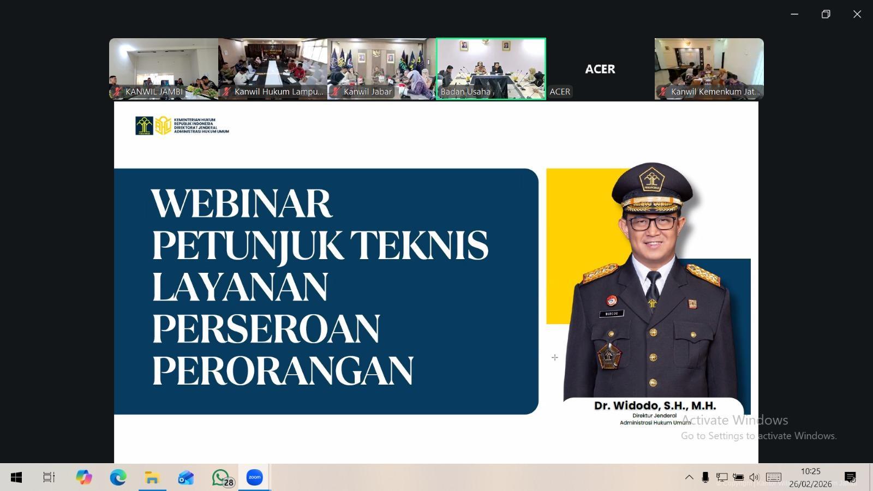
Task: Click the Go to Settings activation link
Action: [x=758, y=436]
